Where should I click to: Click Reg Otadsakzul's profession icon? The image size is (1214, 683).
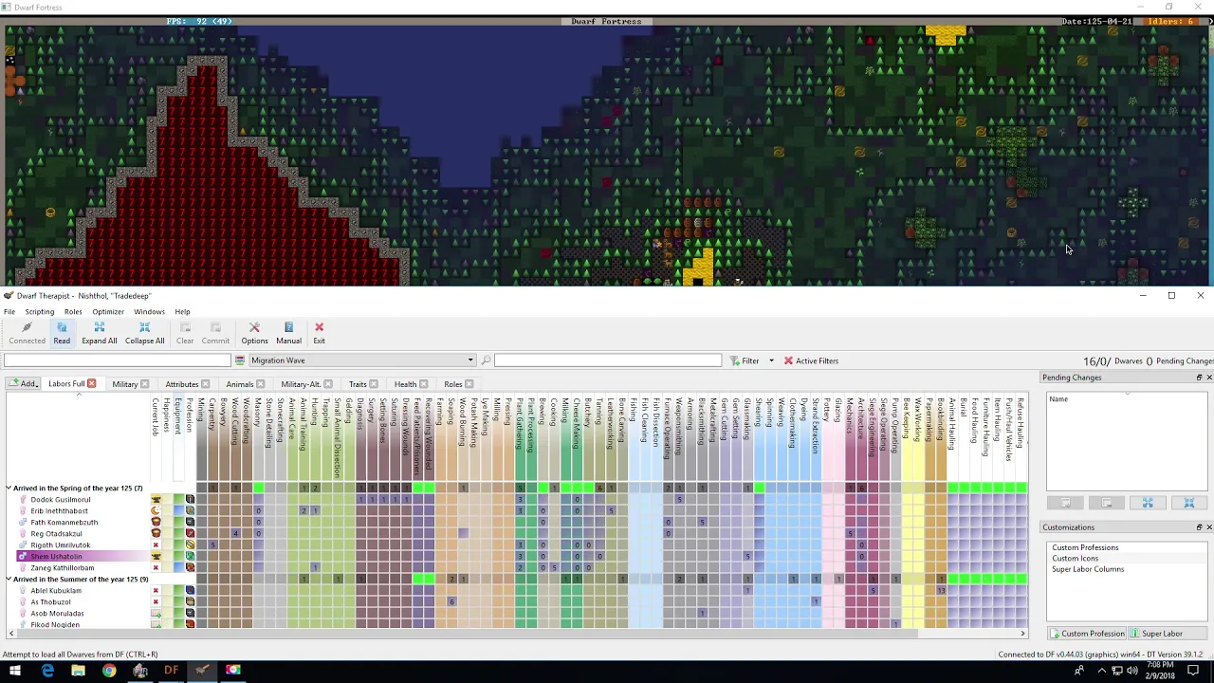pyautogui.click(x=190, y=534)
